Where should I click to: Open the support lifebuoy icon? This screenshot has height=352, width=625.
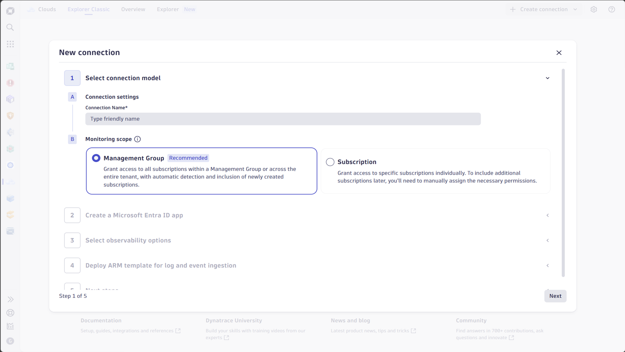10,313
